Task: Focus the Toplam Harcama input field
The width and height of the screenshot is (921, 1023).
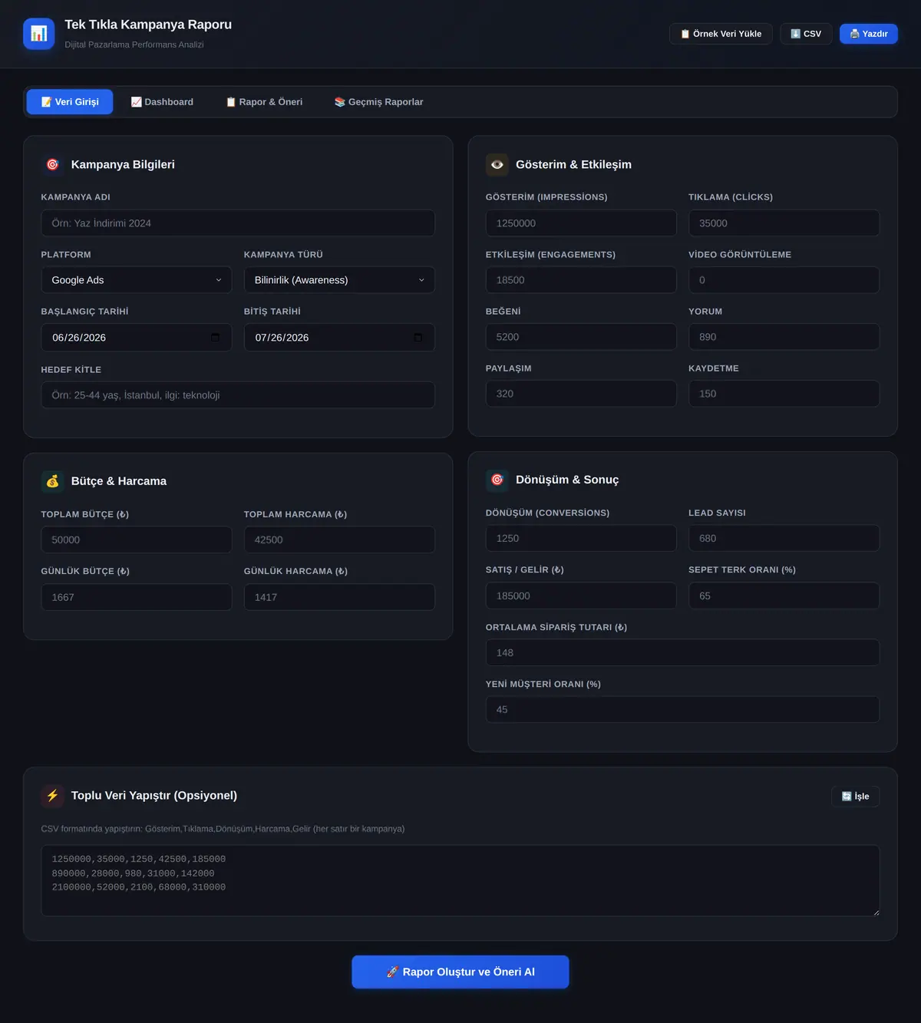Action: click(x=339, y=540)
